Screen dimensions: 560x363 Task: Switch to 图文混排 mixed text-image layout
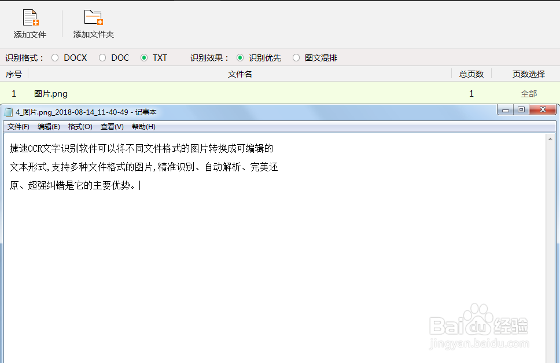click(296, 57)
